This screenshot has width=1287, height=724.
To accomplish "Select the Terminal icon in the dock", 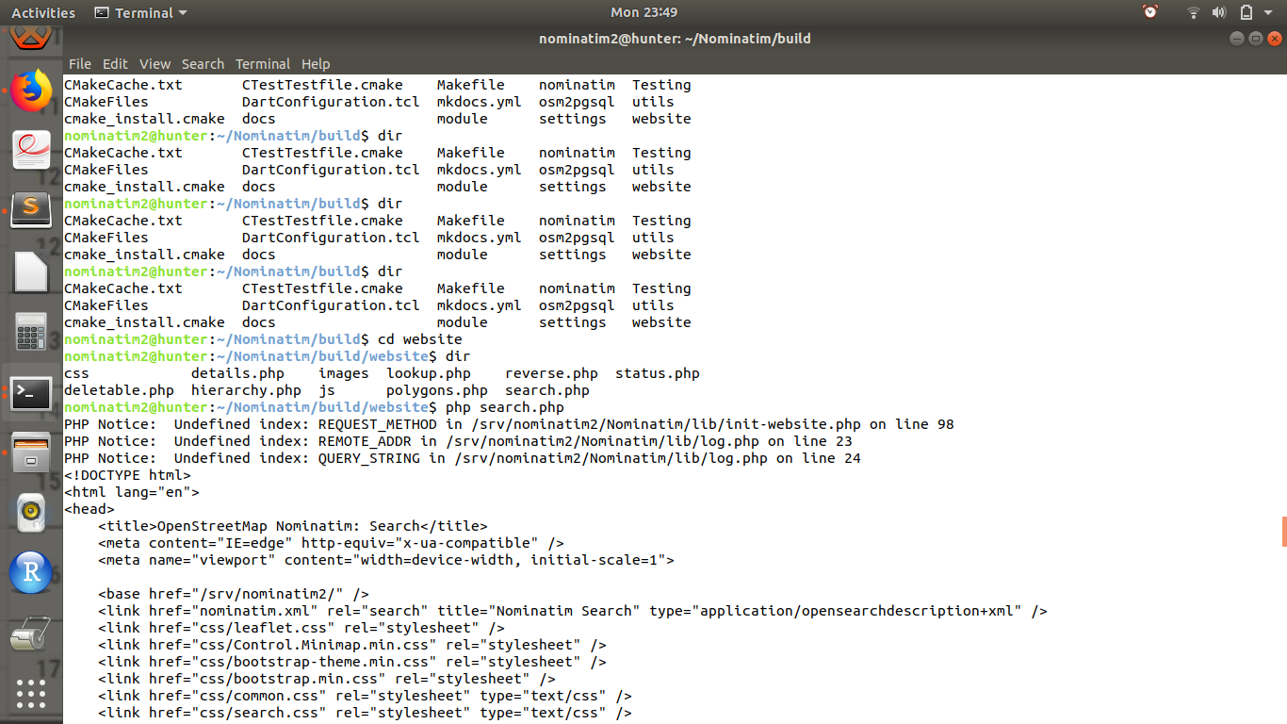I will pos(31,392).
